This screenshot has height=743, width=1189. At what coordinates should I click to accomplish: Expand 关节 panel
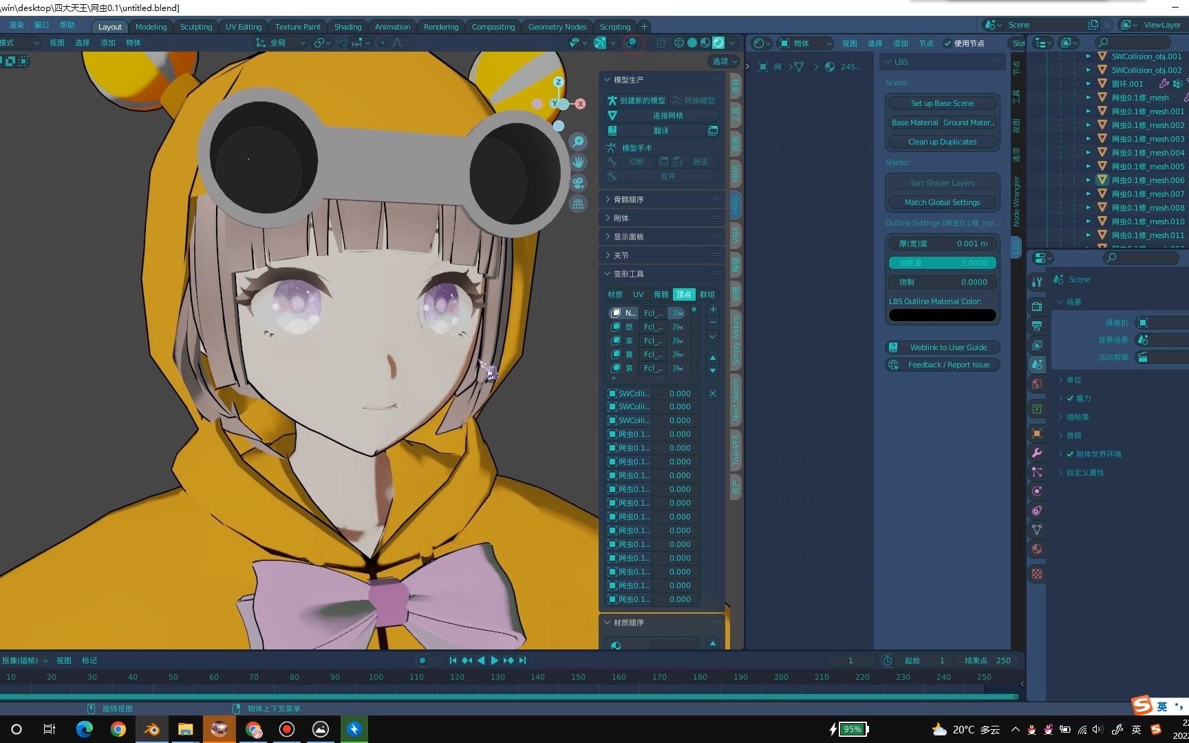tap(663, 255)
